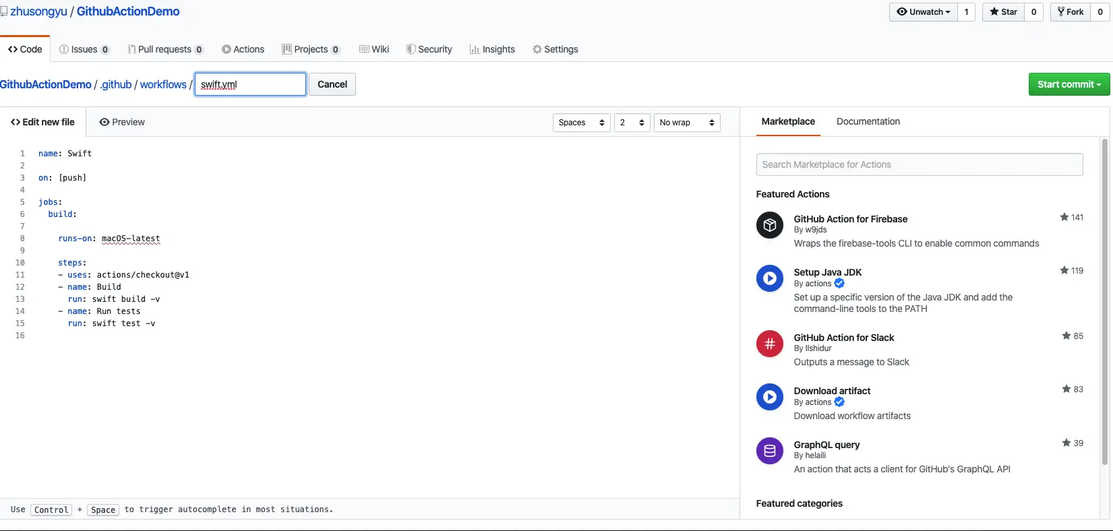
Task: Select the Edit new file tab
Action: coord(42,122)
